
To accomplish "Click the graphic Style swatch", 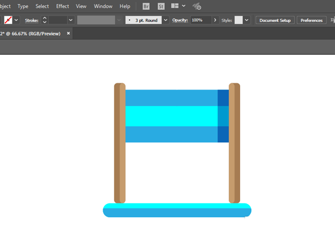I will tap(239, 20).
